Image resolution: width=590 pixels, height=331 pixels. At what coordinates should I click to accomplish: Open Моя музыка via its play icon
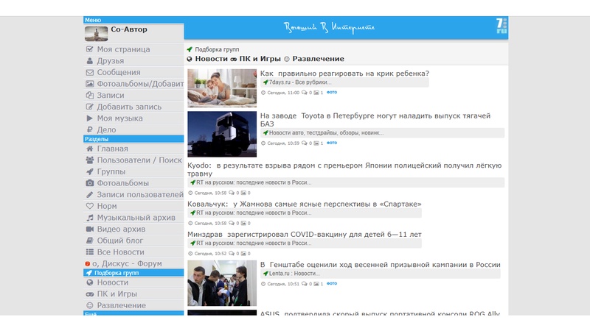pos(90,118)
